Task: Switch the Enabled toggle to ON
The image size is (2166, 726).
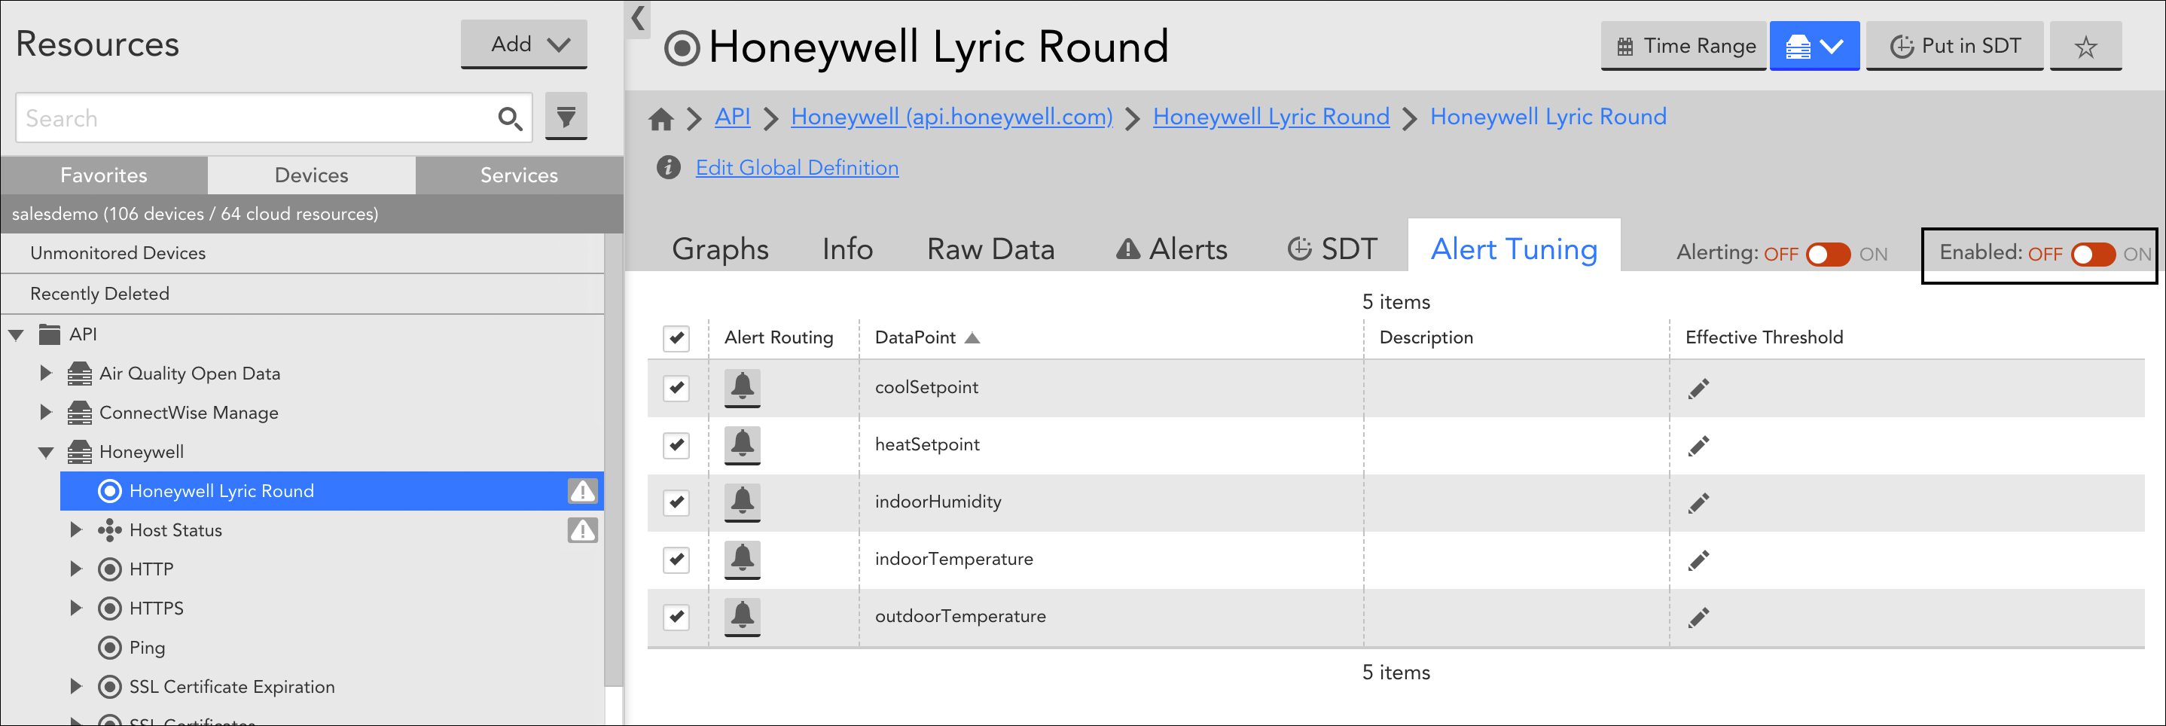Action: pos(2093,254)
